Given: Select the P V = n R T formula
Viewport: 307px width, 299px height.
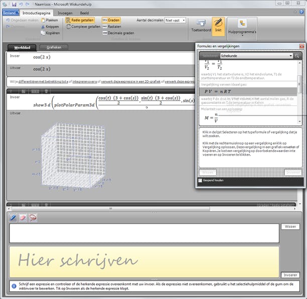Looking at the screenshot, I should (248, 91).
